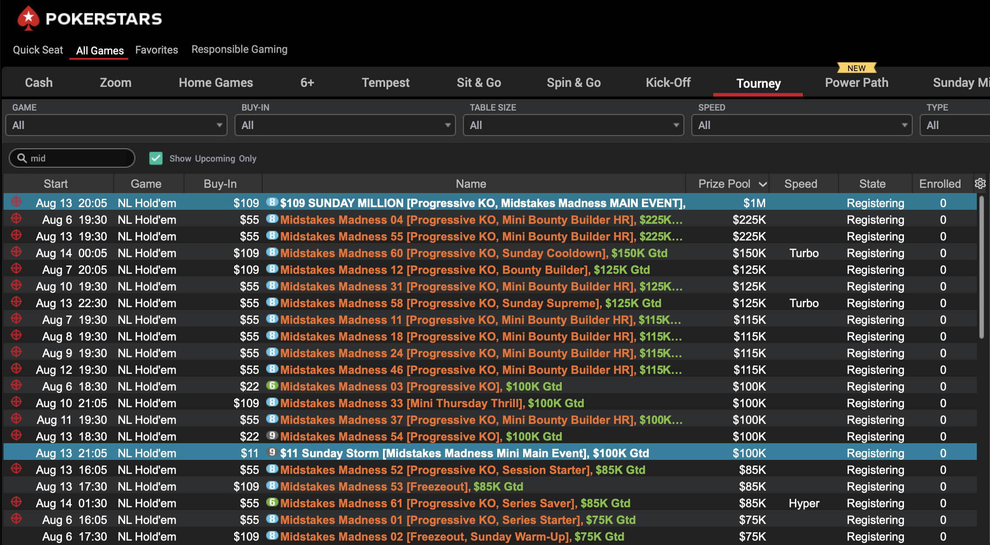This screenshot has width=990, height=545.
Task: Expand the SPEED filter dropdown
Action: click(802, 125)
